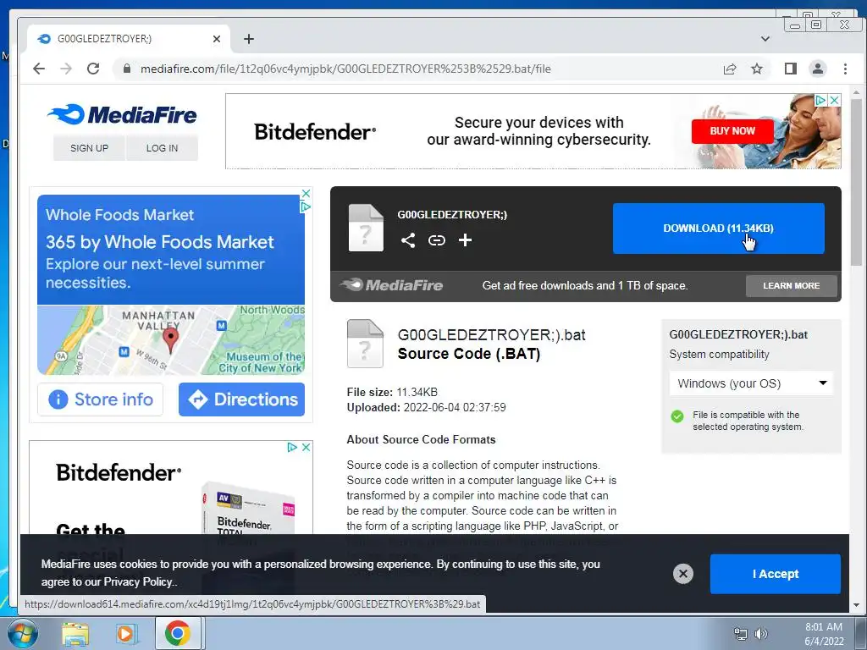Viewport: 867px width, 650px height.
Task: Click the LOG IN button
Action: point(162,148)
